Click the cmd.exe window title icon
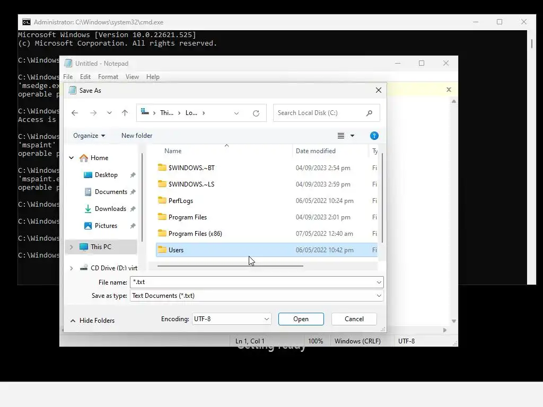Viewport: 543px width, 407px height. tap(27, 22)
